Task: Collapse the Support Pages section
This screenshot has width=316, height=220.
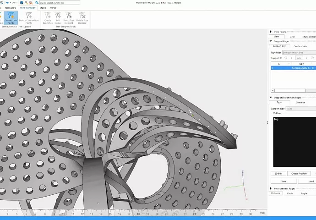Action: coord(271,41)
